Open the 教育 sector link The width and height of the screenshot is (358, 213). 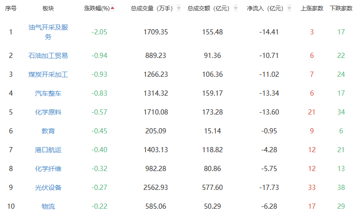(x=48, y=131)
